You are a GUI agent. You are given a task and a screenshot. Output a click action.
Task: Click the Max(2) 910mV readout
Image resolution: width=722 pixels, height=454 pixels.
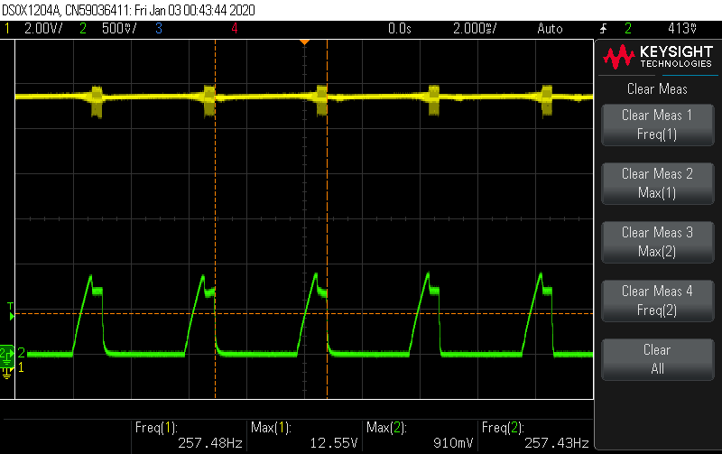click(x=420, y=436)
